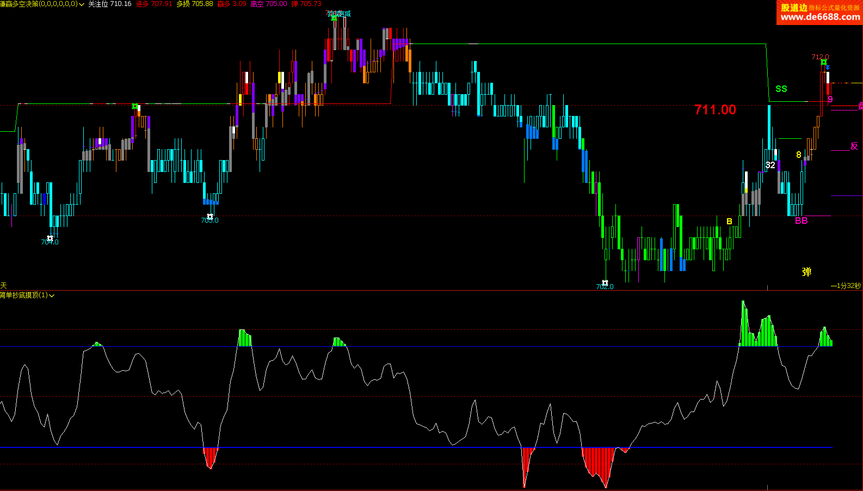
Task: Click the yellow 弹 rebound marker
Action: click(x=806, y=272)
